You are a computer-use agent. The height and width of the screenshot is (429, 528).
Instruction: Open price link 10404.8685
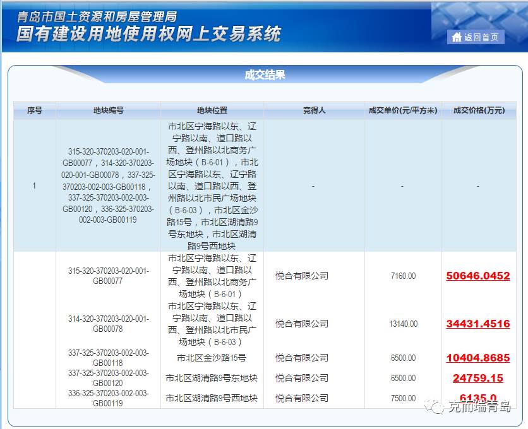478,358
